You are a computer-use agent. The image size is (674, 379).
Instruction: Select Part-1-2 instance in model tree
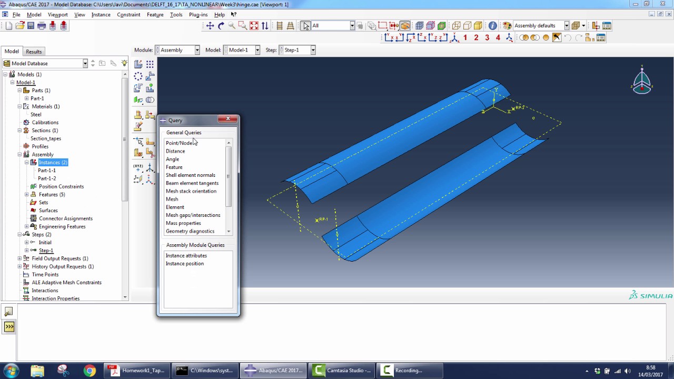coord(47,178)
